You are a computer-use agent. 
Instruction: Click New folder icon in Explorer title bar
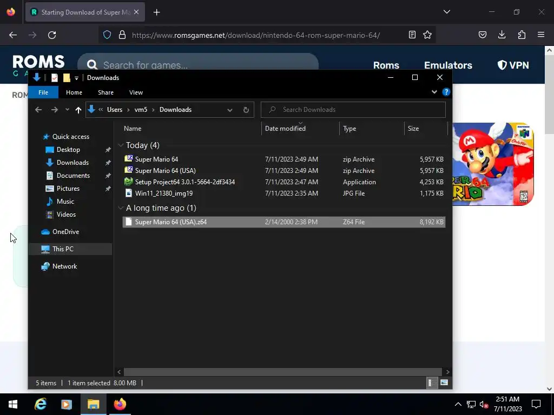pos(67,78)
